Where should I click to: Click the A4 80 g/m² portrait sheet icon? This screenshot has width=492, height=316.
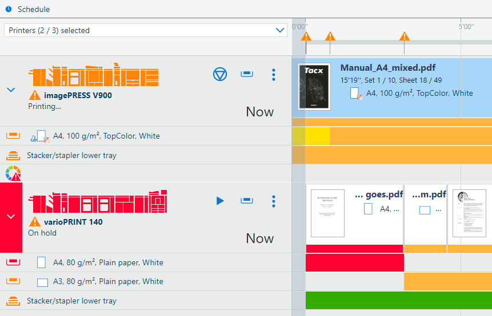coord(41,262)
